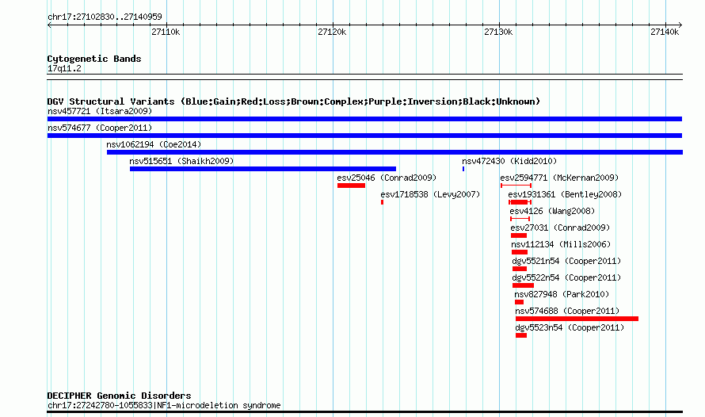705x417 pixels.
Task: Open the nsv1062194 (Coe2014) label
Action: [154, 144]
